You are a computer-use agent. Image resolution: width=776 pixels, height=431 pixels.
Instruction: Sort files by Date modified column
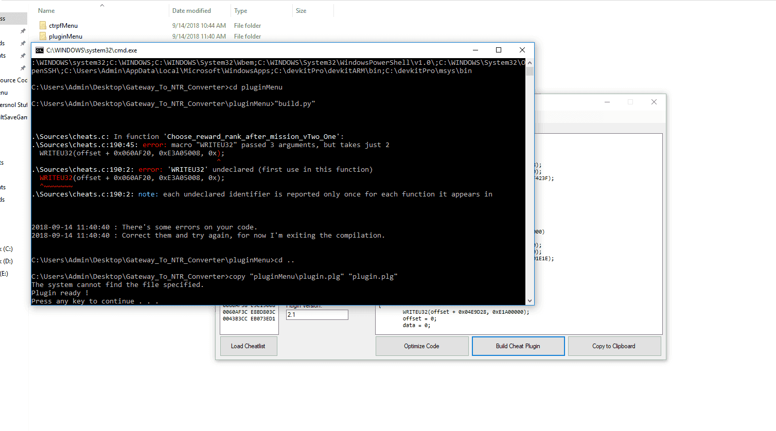191,10
